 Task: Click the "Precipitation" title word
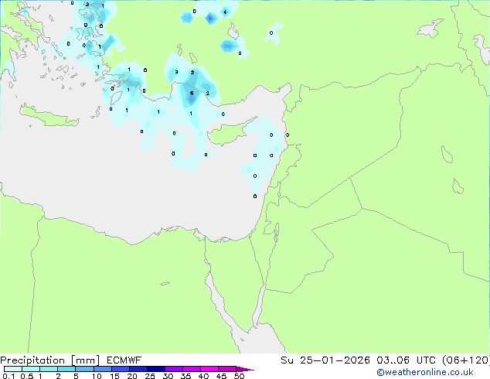pyautogui.click(x=32, y=360)
